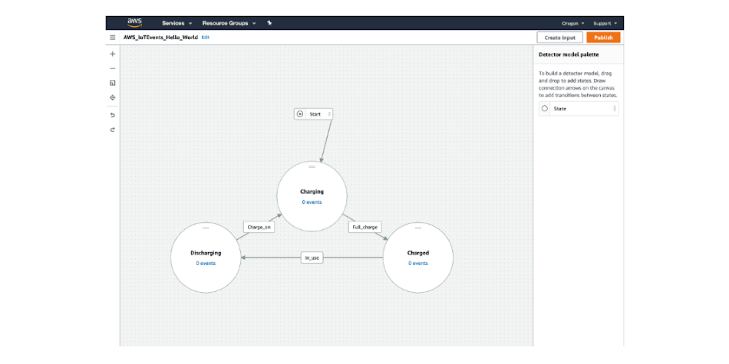Select the Full_charge transition label
Image resolution: width=729 pixels, height=364 pixels.
(365, 227)
